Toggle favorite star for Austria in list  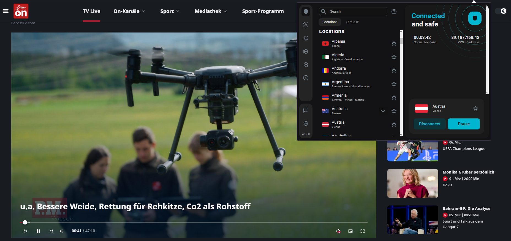coord(394,124)
